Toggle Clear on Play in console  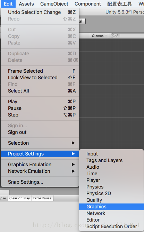coord(19,198)
